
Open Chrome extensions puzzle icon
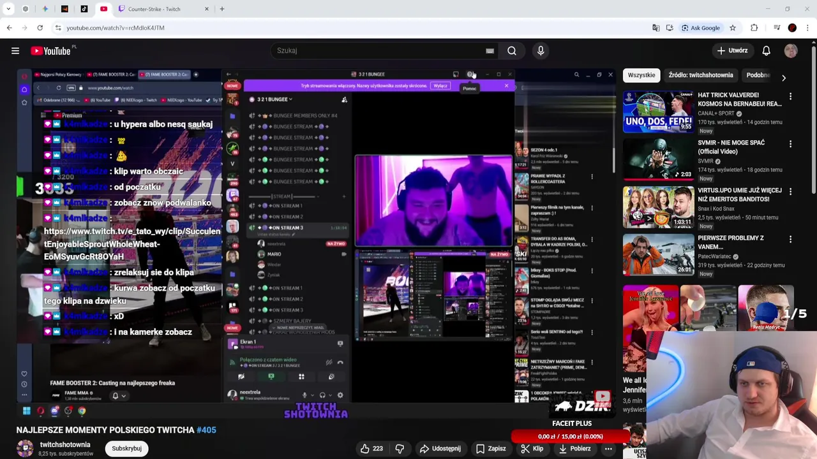(x=754, y=28)
